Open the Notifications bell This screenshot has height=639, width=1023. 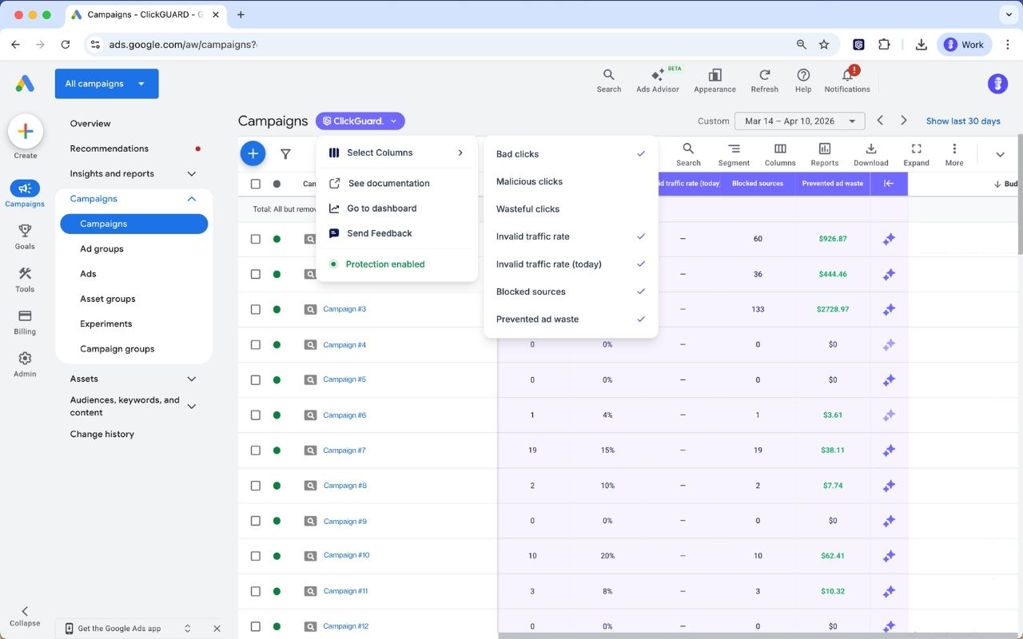tap(847, 75)
